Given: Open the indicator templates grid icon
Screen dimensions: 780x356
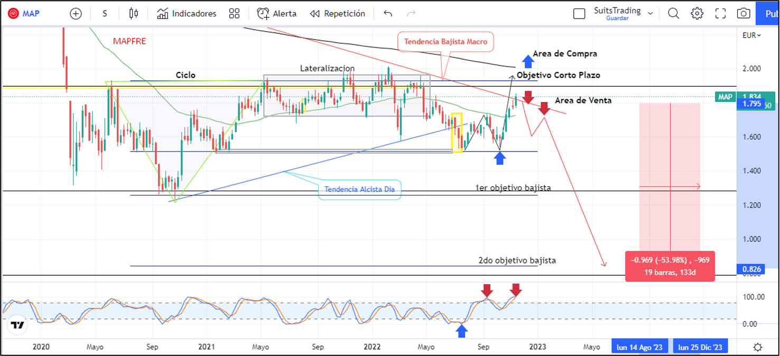Looking at the screenshot, I should tap(234, 14).
